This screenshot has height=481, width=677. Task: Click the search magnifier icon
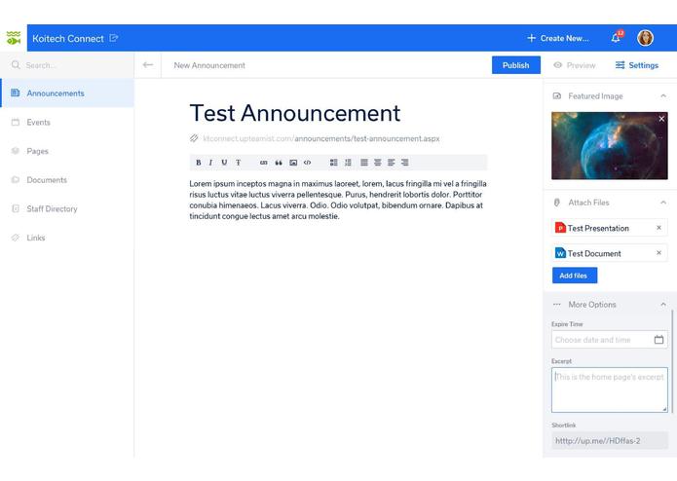16,65
